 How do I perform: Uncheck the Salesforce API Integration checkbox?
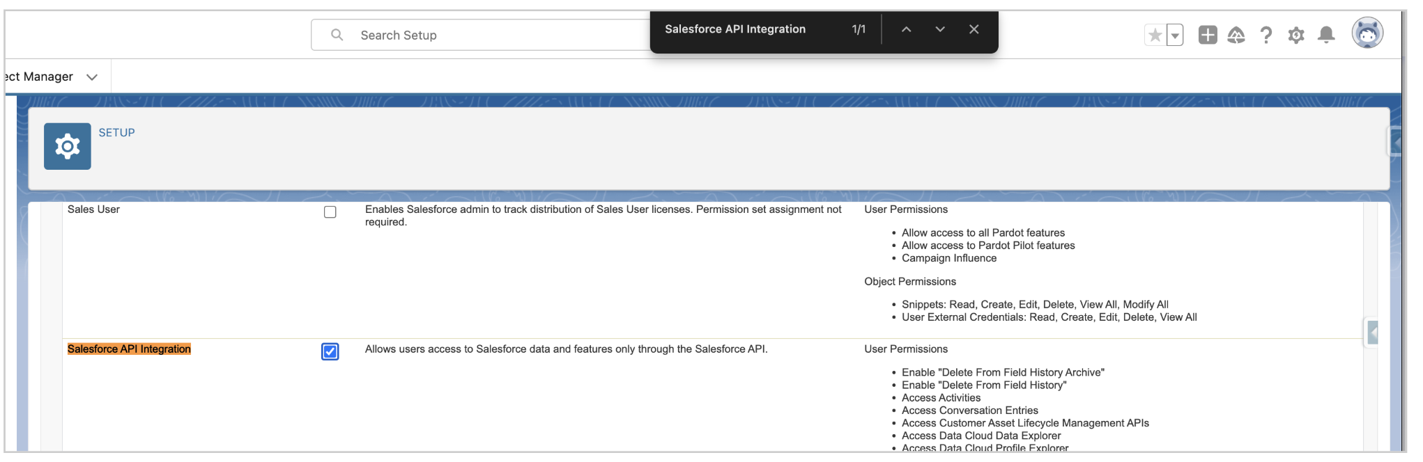coord(330,352)
